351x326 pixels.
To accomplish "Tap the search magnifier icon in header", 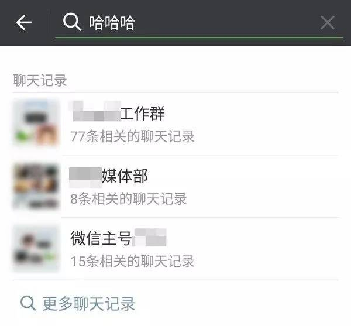I will click(72, 22).
